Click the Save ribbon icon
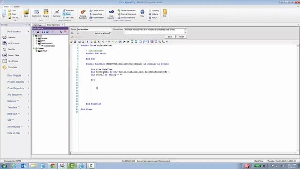 pyautogui.click(x=26, y=13)
